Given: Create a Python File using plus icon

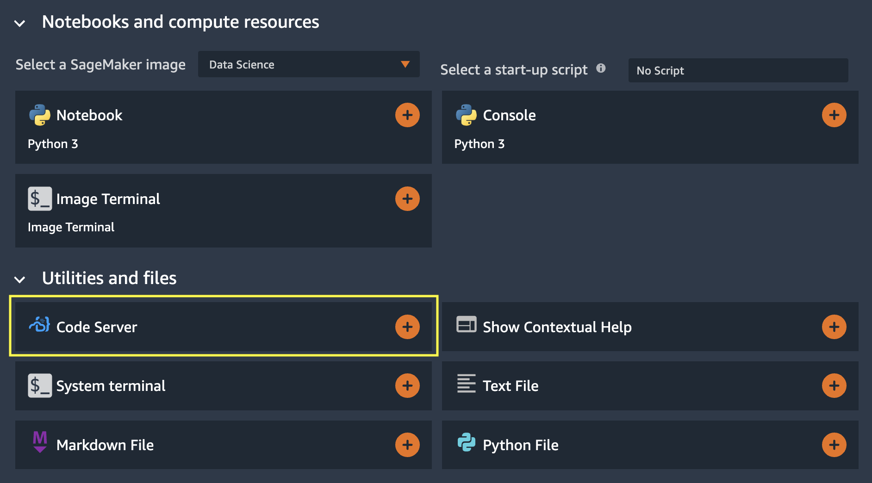Looking at the screenshot, I should 834,445.
